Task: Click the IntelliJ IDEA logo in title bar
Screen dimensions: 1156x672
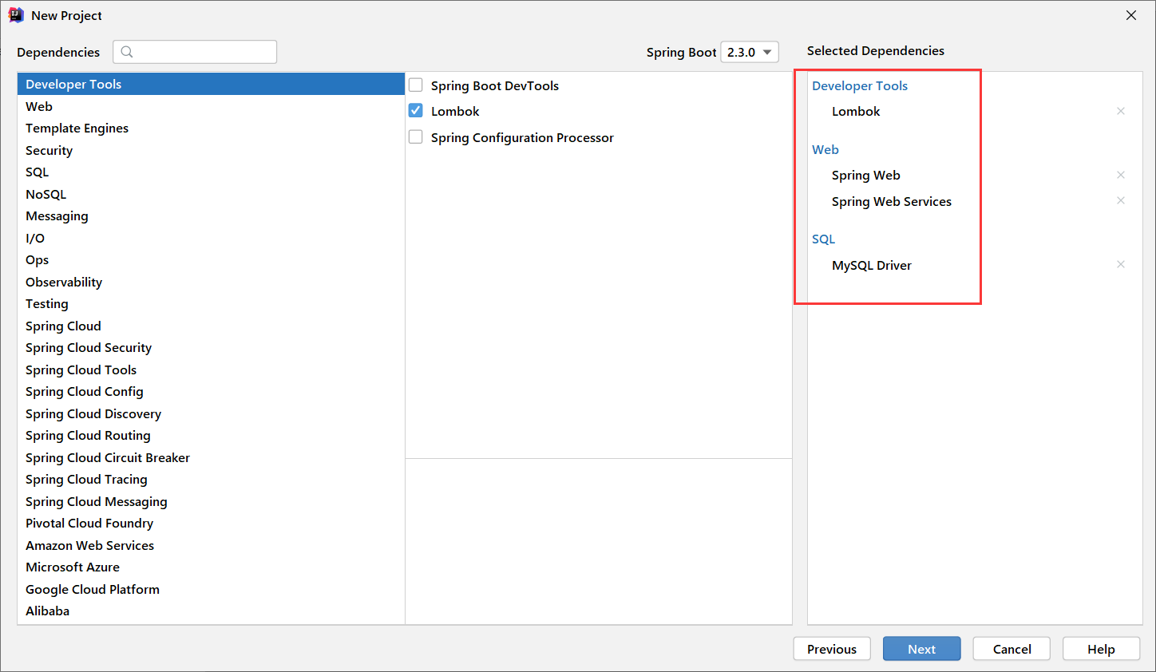Action: [16, 15]
